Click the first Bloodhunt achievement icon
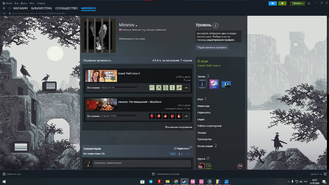The height and width of the screenshot is (185, 329). 152,116
